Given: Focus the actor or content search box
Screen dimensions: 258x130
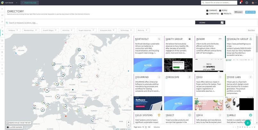Looking at the screenshot, I should 219,3.
